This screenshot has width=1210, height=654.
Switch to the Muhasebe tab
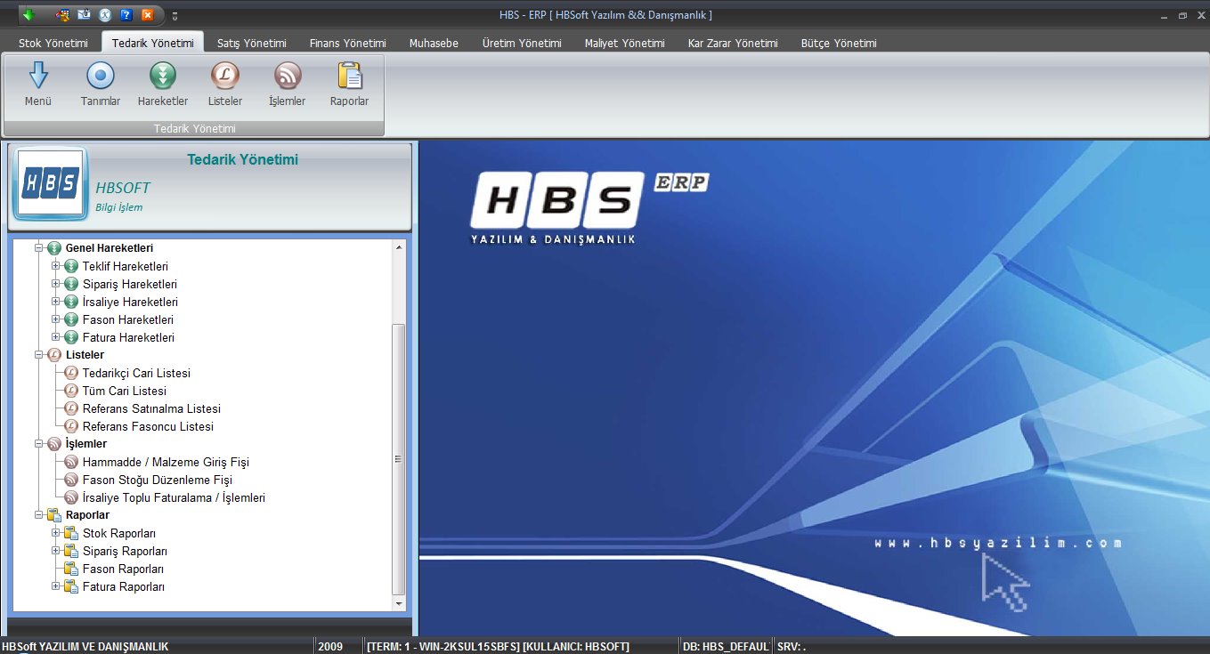pyautogui.click(x=434, y=43)
